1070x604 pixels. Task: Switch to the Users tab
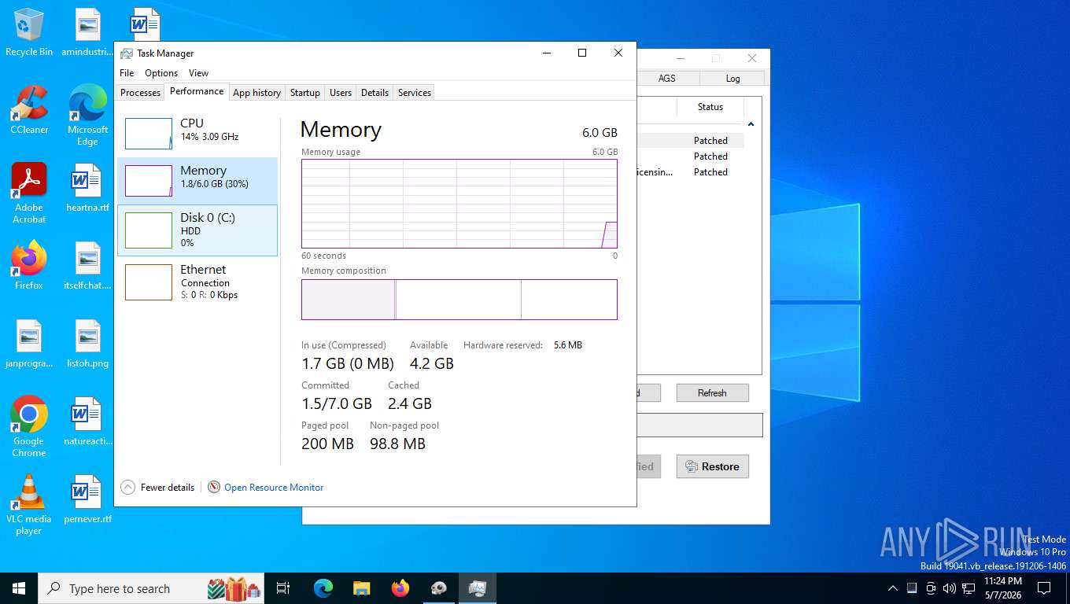point(341,93)
